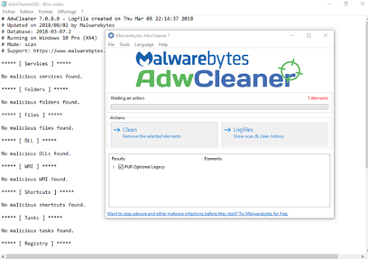Image resolution: width=368 pixels, height=259 pixels.
Task: Open the Help menu in AdwCleaner
Action: tap(163, 45)
